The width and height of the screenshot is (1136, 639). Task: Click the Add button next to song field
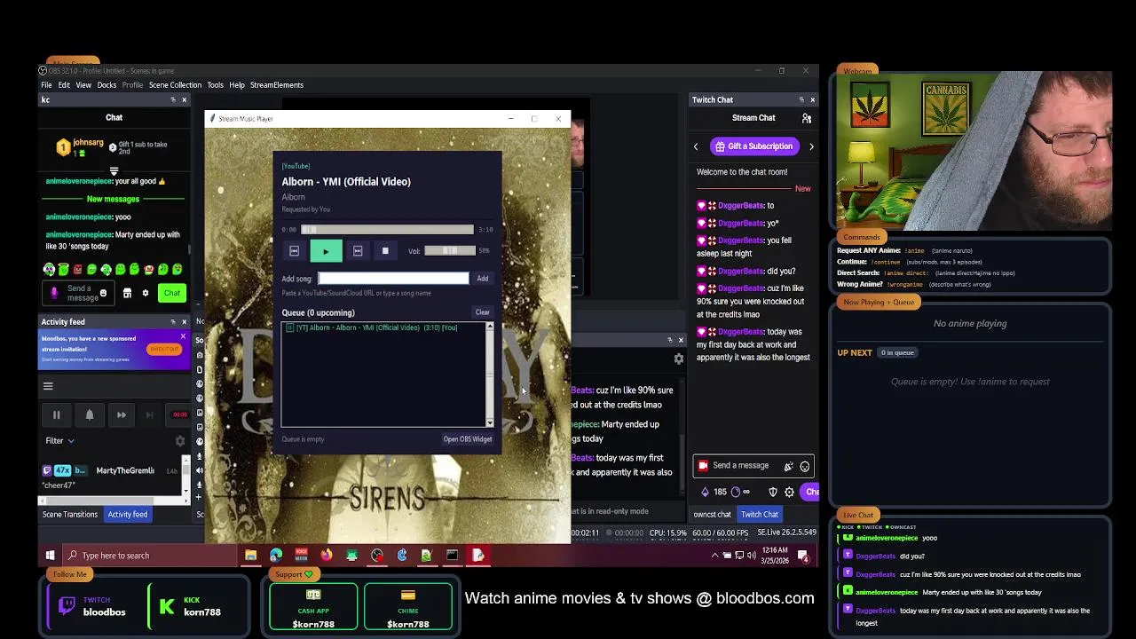(x=482, y=279)
